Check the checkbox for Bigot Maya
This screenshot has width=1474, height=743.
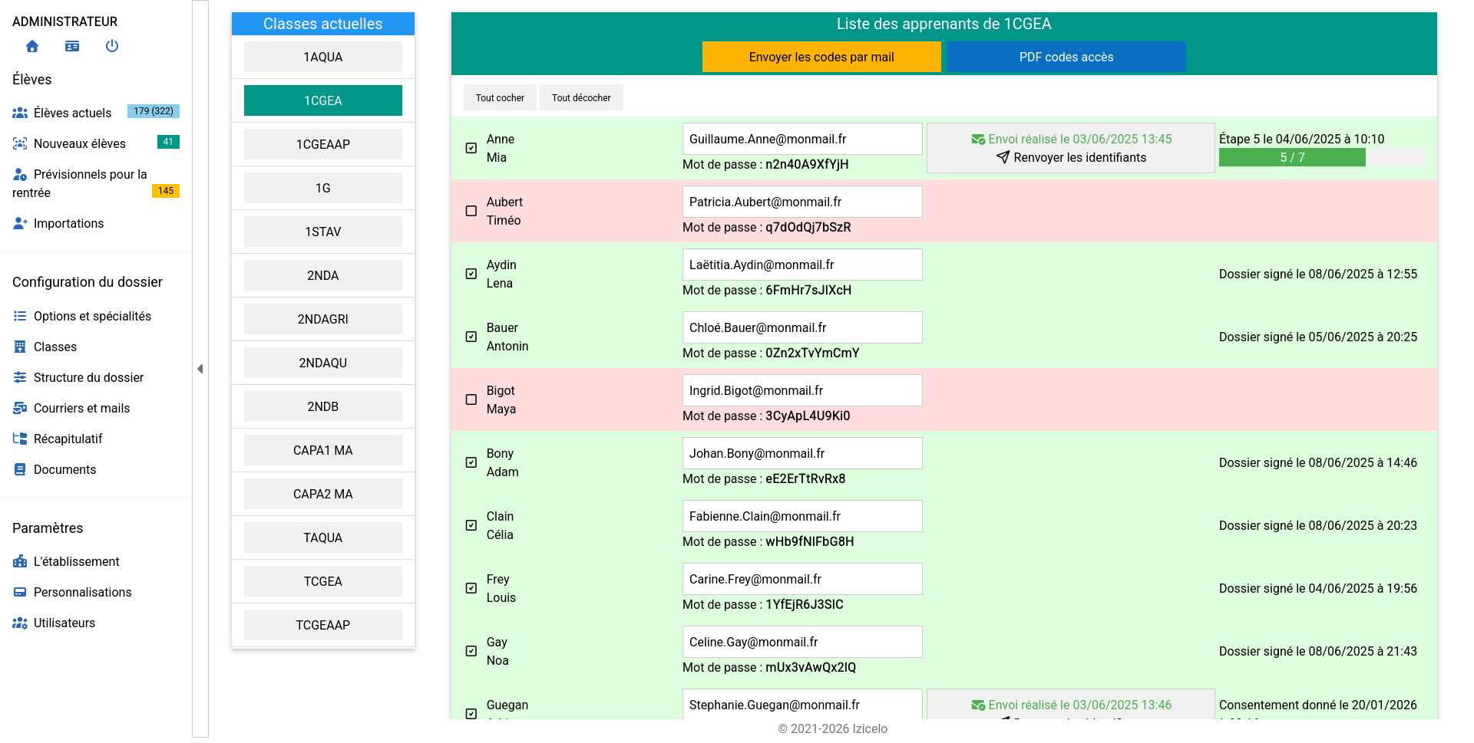pyautogui.click(x=471, y=399)
